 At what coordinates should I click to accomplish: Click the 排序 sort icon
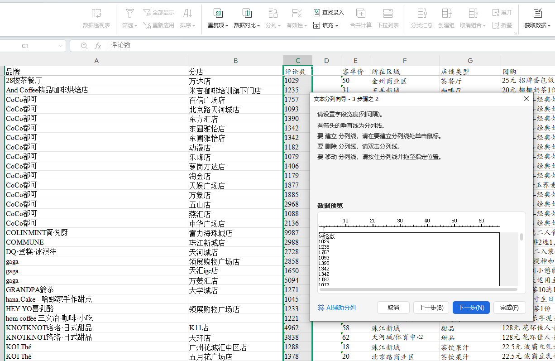[x=187, y=13]
